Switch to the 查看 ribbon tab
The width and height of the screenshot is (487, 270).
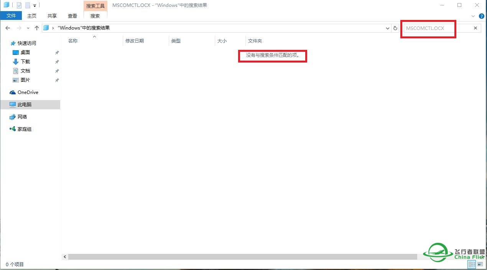(72, 16)
